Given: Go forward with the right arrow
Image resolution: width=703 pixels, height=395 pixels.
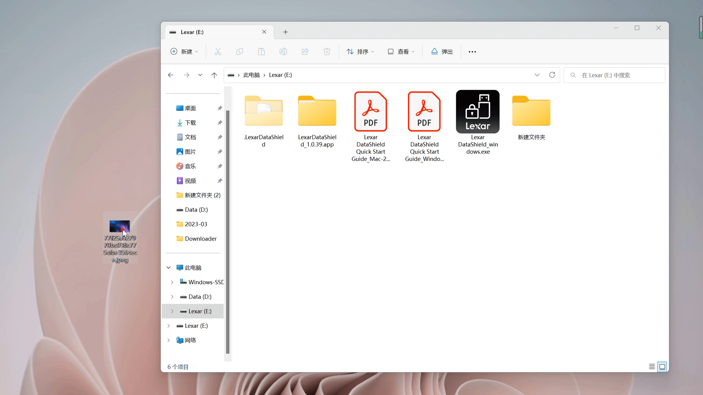Looking at the screenshot, I should [x=187, y=75].
